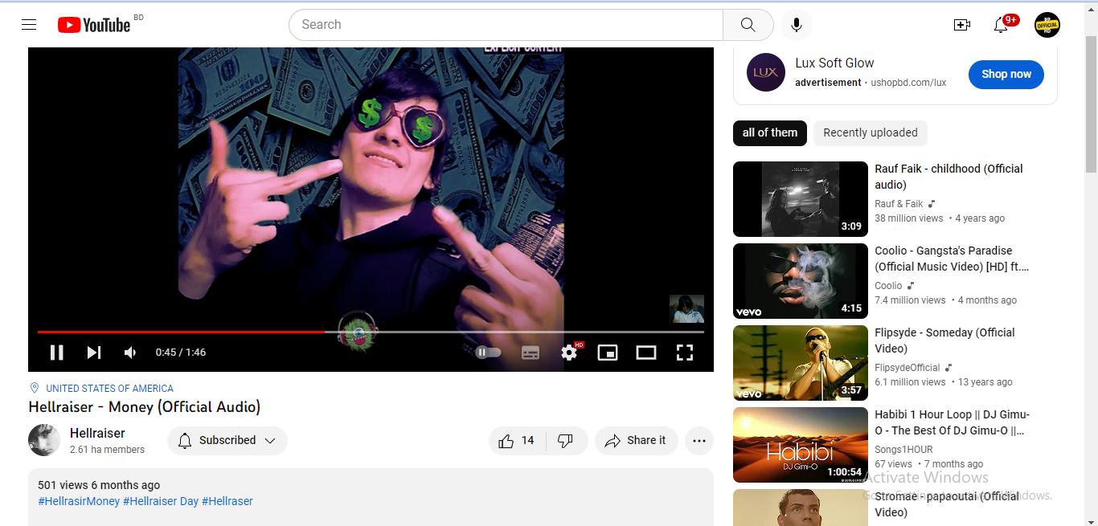Like the video with thumbs up
Screen dimensions: 1098x526
(517, 441)
